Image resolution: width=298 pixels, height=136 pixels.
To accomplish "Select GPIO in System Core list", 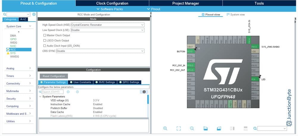I will (13, 39).
